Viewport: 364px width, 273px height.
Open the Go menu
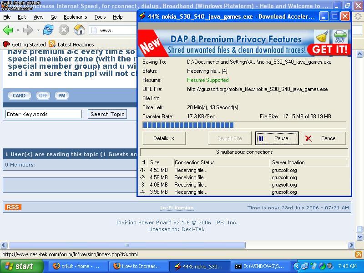[54, 17]
